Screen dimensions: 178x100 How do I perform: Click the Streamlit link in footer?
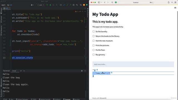click(x=103, y=98)
